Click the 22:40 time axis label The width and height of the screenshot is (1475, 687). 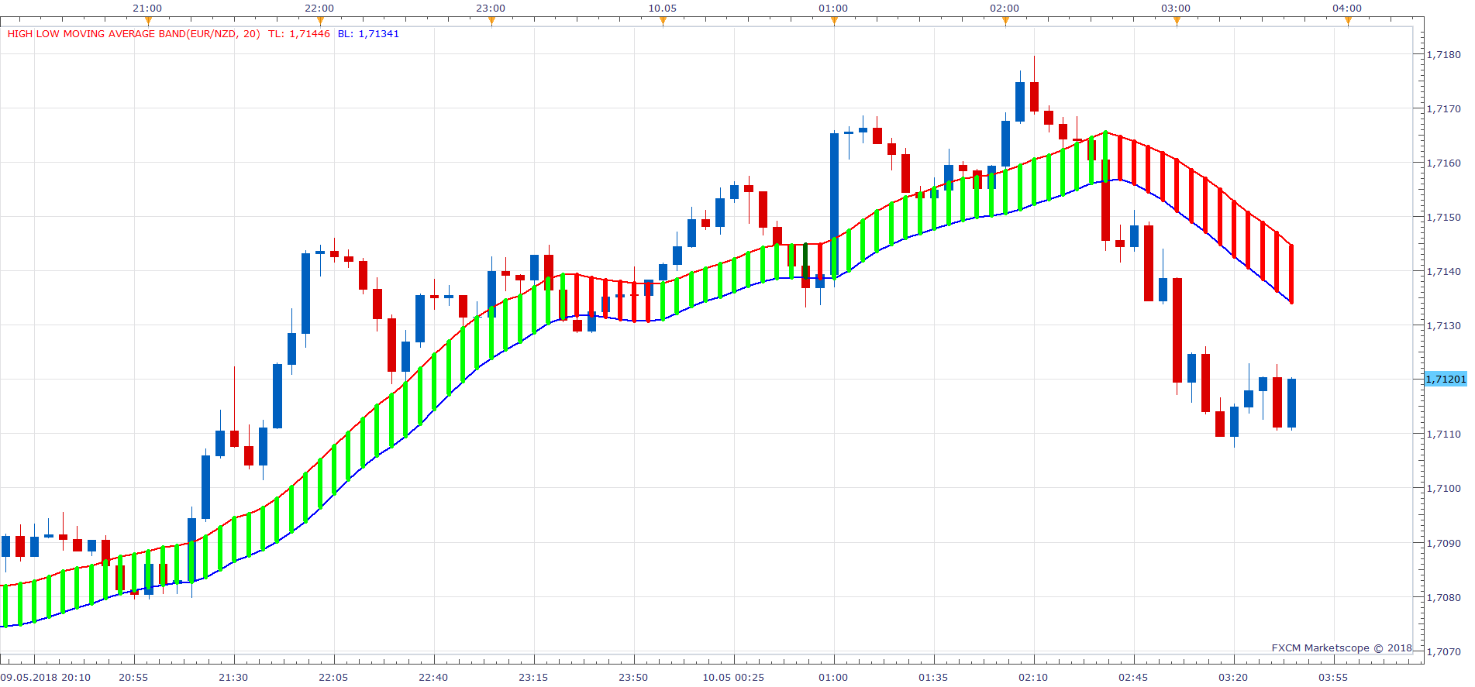pyautogui.click(x=433, y=678)
